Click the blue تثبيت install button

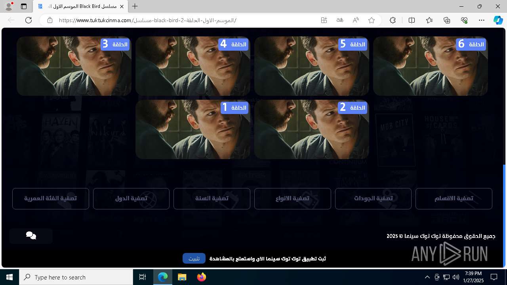coord(194,258)
